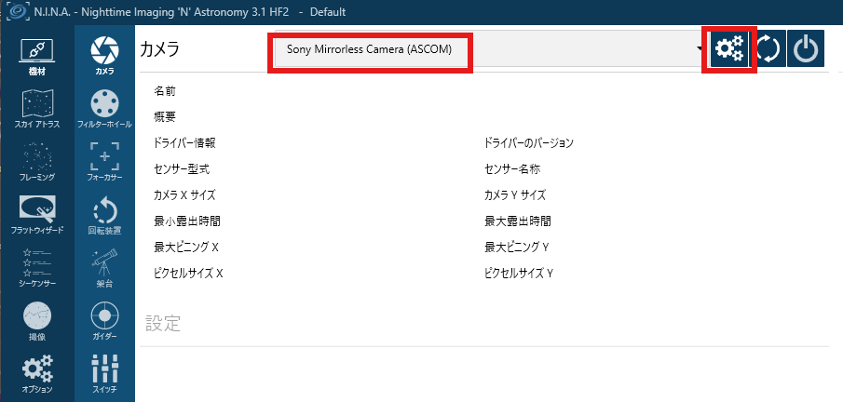Select the スイッチ switch tab

coord(104,372)
